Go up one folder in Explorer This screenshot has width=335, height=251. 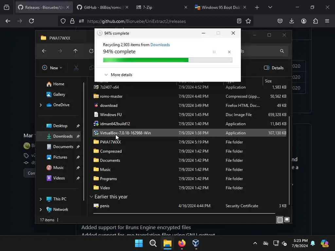76,51
